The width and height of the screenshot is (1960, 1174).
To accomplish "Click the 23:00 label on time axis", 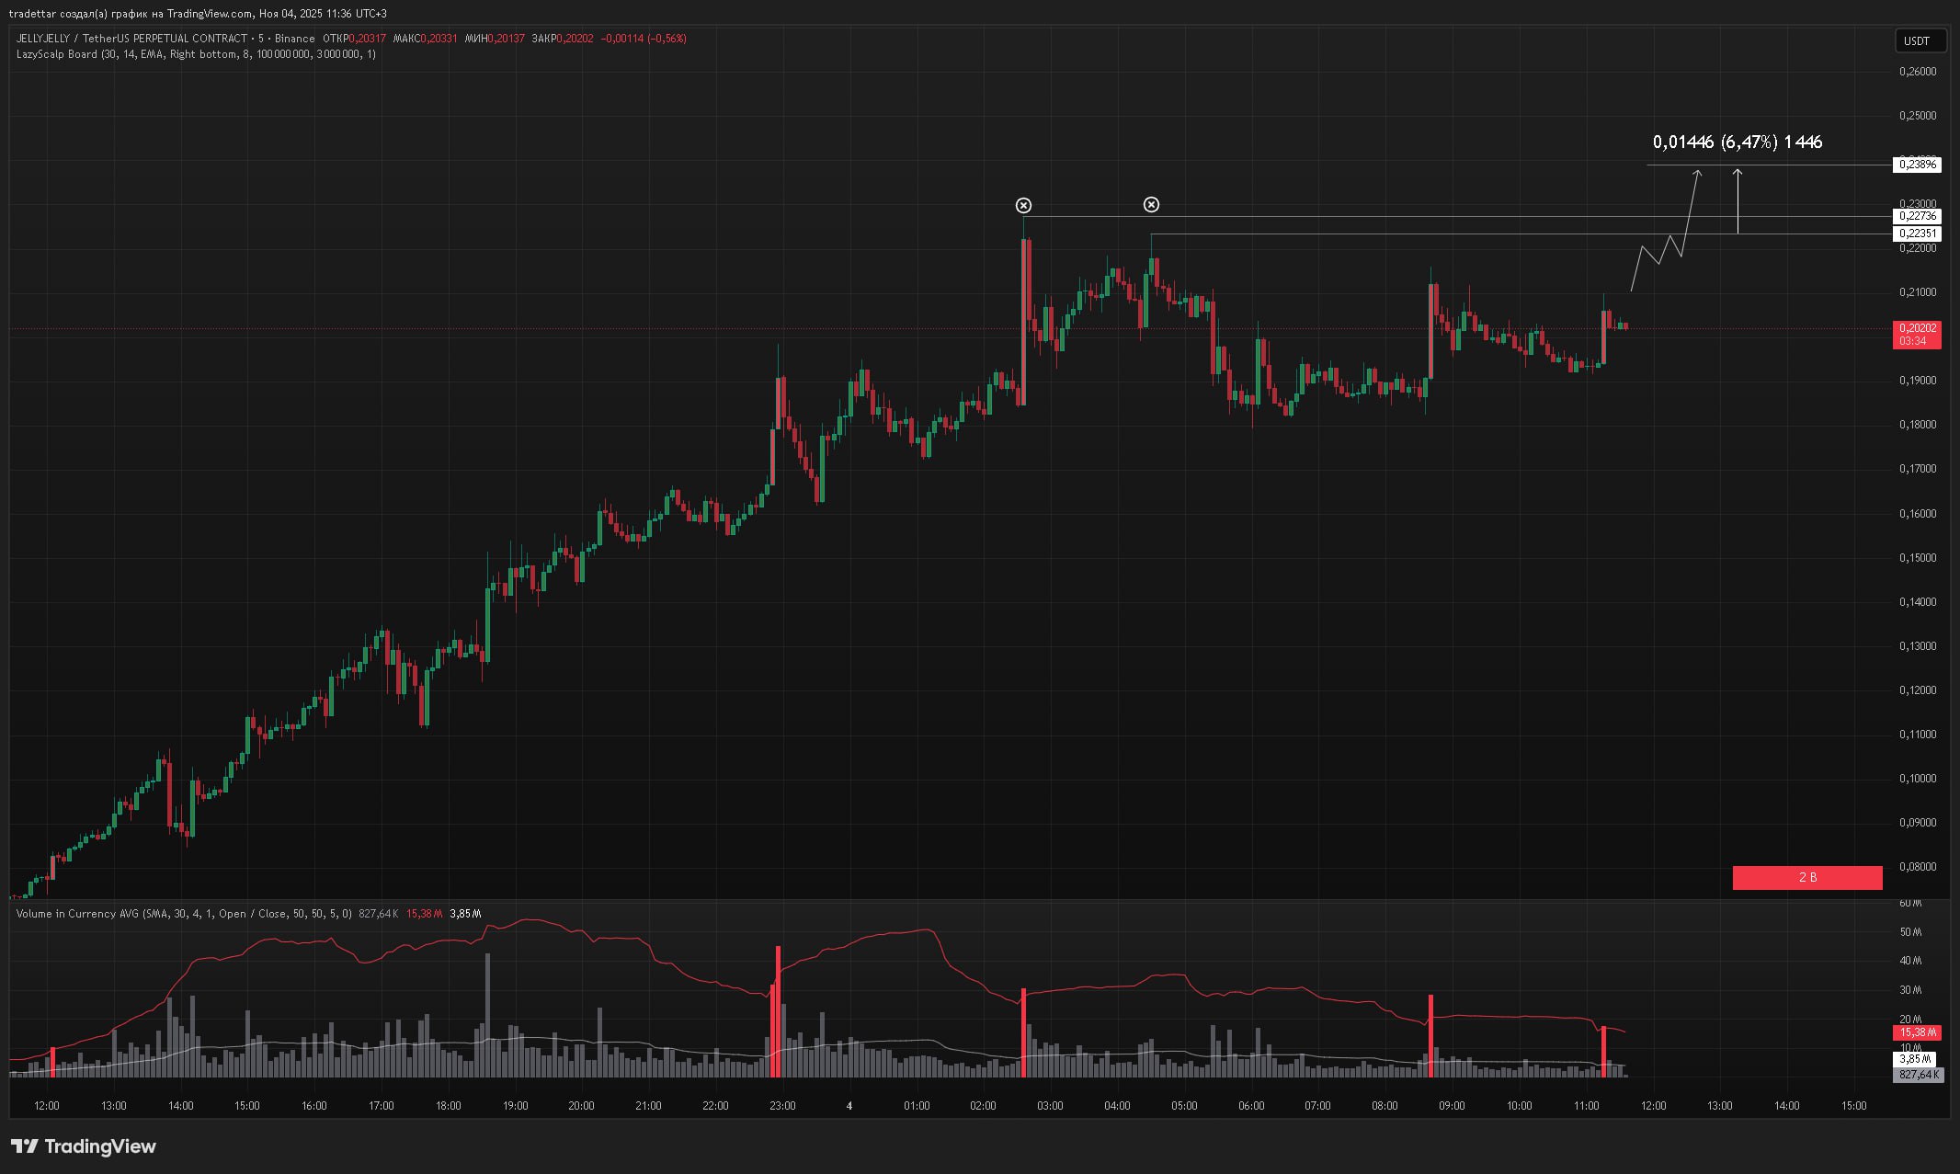I will 782,1106.
